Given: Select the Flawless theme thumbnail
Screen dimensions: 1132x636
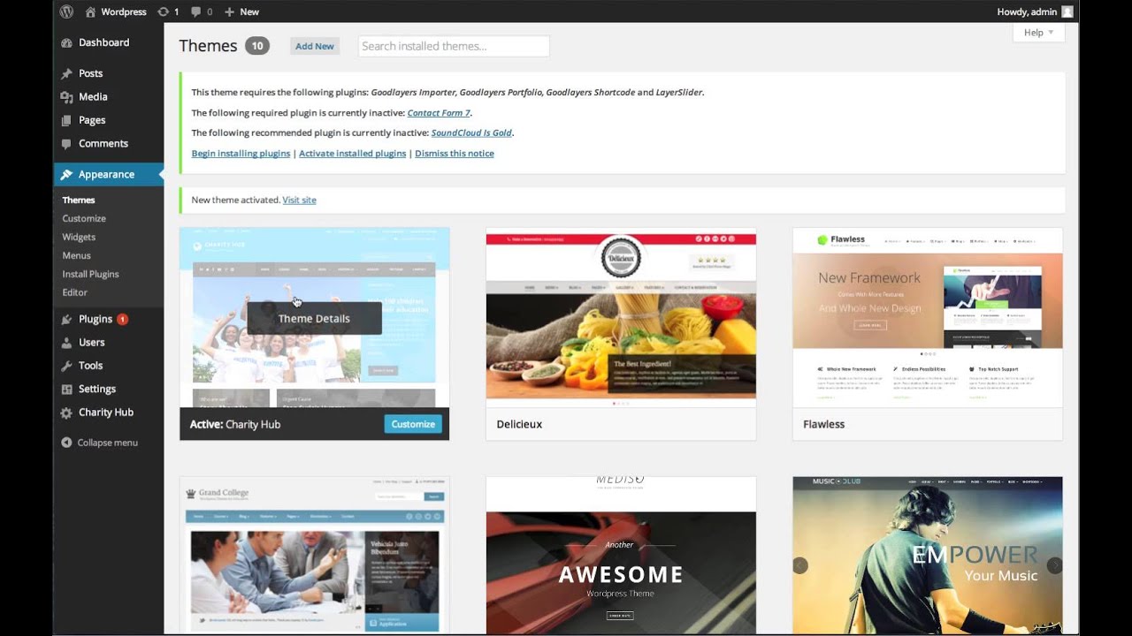Looking at the screenshot, I should [928, 317].
